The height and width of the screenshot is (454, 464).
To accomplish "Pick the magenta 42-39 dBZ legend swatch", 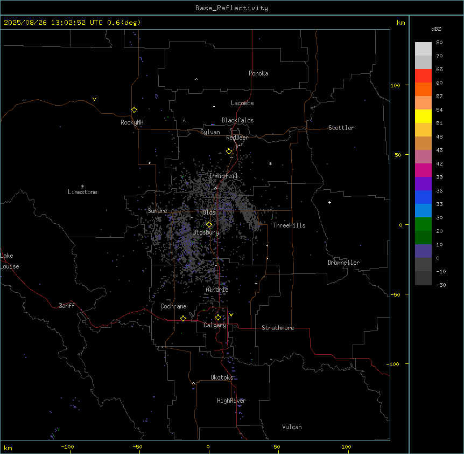I will [x=423, y=170].
